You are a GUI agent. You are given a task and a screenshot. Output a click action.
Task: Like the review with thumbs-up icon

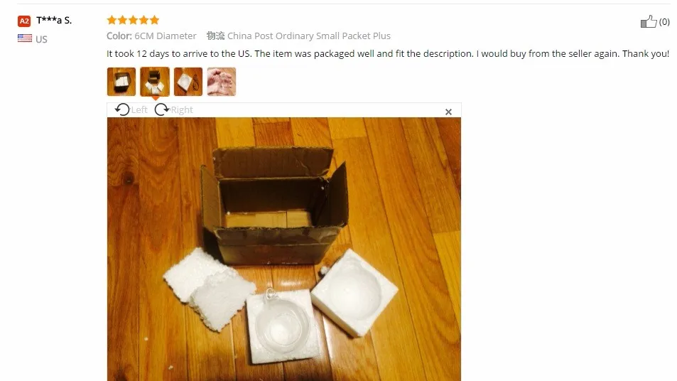tap(649, 21)
